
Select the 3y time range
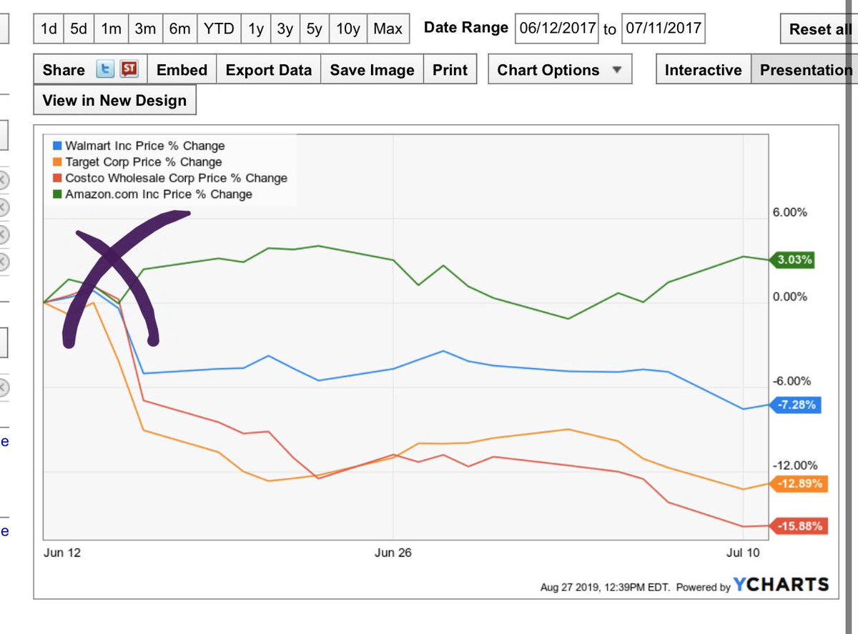pos(285,29)
